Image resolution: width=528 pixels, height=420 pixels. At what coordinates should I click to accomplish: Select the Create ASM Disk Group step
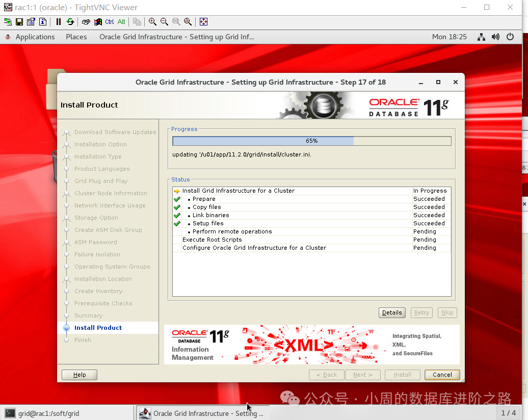(x=108, y=230)
